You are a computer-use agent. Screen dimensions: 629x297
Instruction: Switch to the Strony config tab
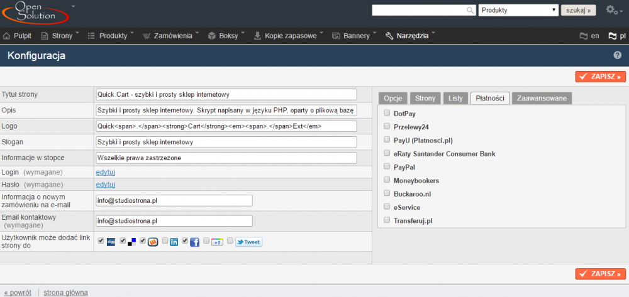pos(425,98)
